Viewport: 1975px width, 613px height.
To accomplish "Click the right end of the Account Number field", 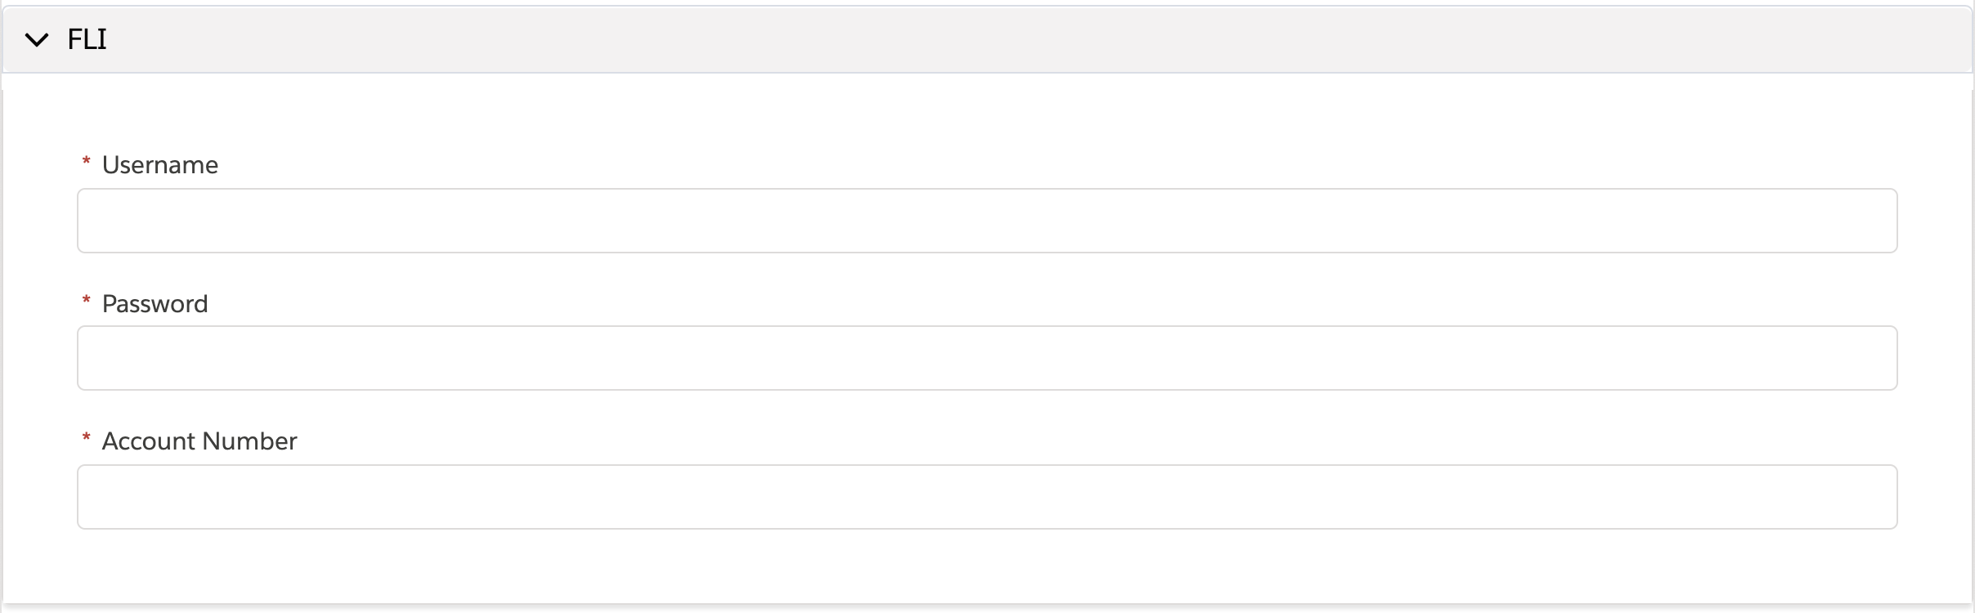I will pyautogui.click(x=1872, y=497).
